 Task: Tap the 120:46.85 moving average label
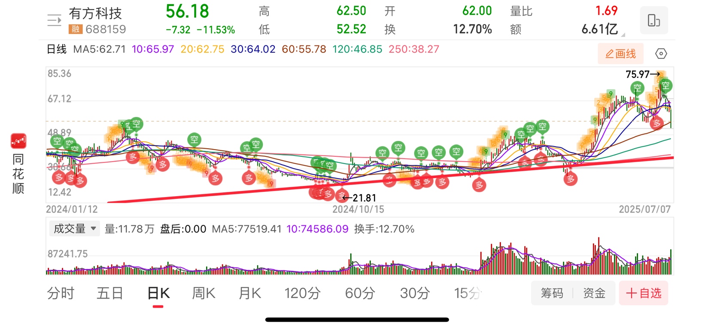click(x=357, y=49)
